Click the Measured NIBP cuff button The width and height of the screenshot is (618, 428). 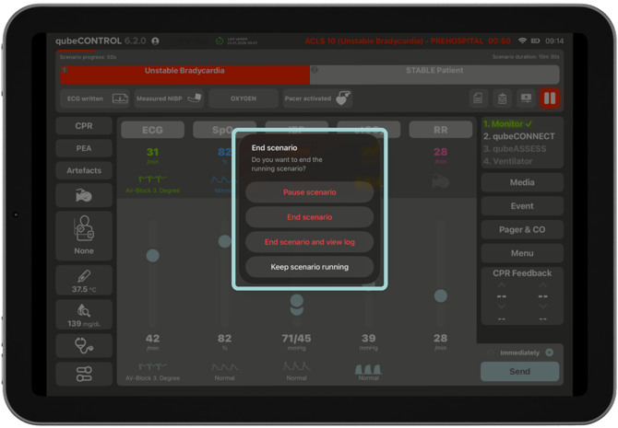(169, 98)
